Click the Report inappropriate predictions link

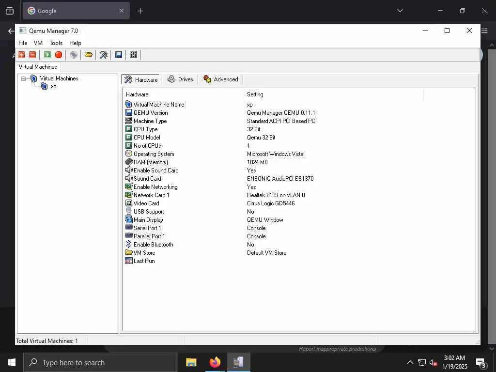pos(337,349)
